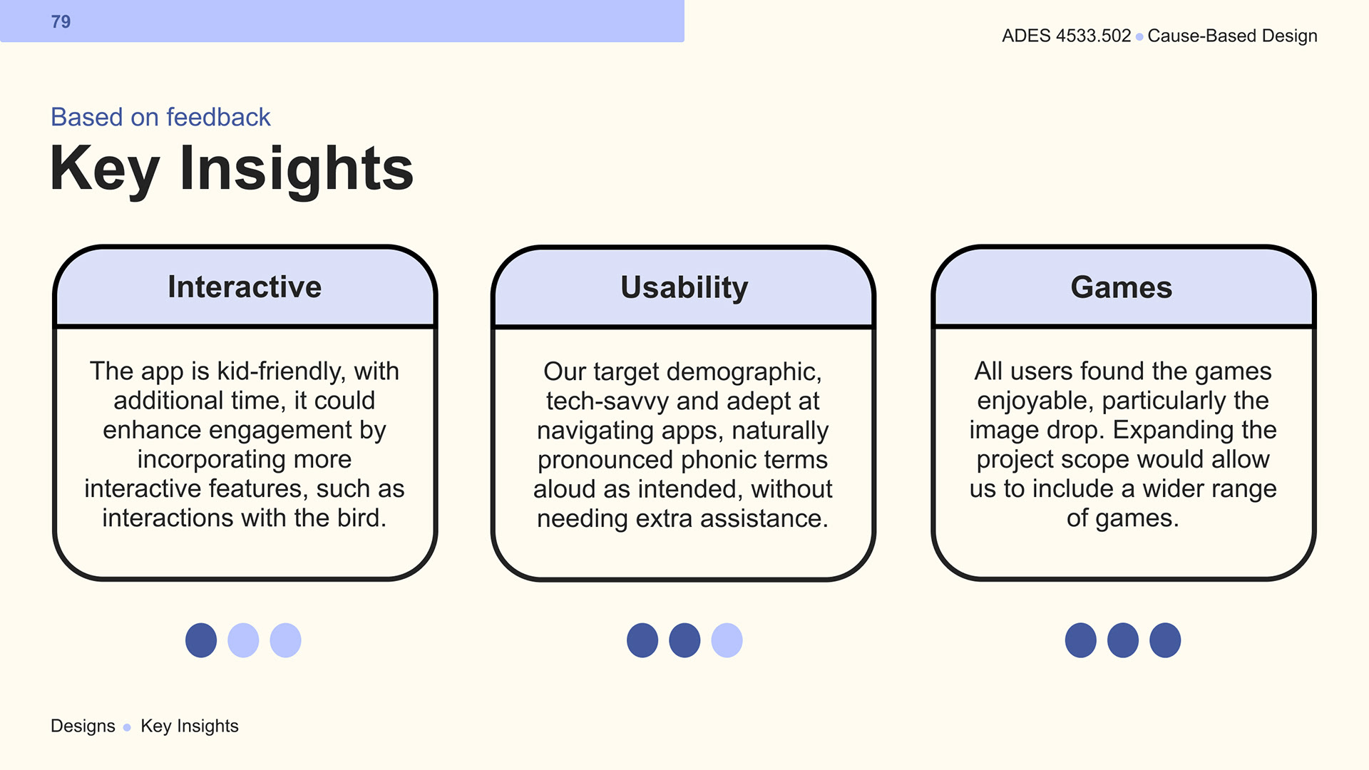Click the first dark dot under the Interactive card
Viewport: 1369px width, 770px height.
point(201,640)
